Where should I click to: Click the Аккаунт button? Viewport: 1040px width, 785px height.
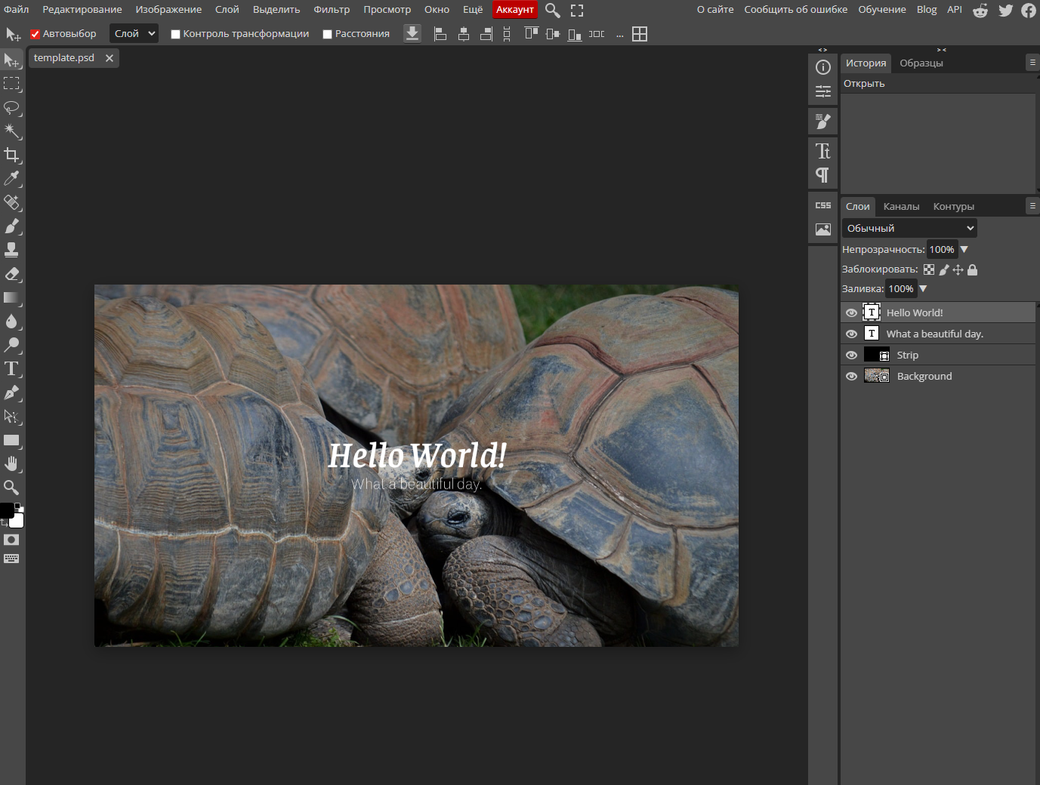click(515, 9)
